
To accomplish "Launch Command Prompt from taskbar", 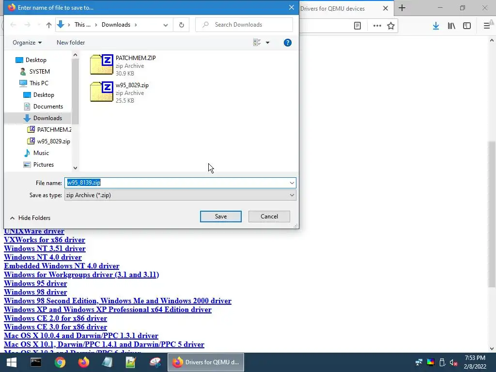I will [36, 362].
